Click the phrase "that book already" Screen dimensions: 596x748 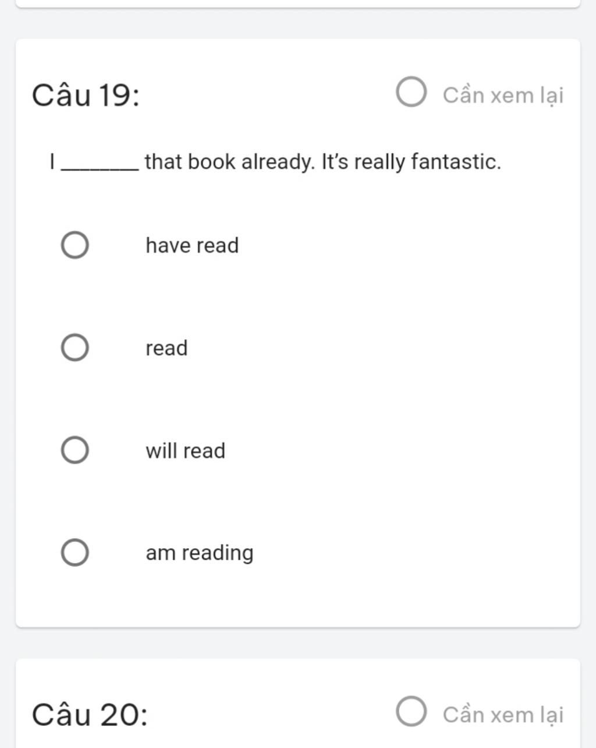(x=229, y=162)
